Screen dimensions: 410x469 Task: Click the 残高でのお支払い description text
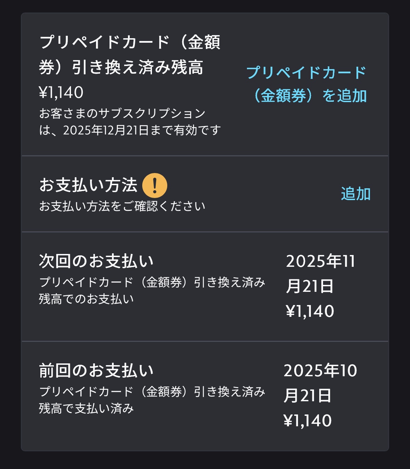[86, 299]
